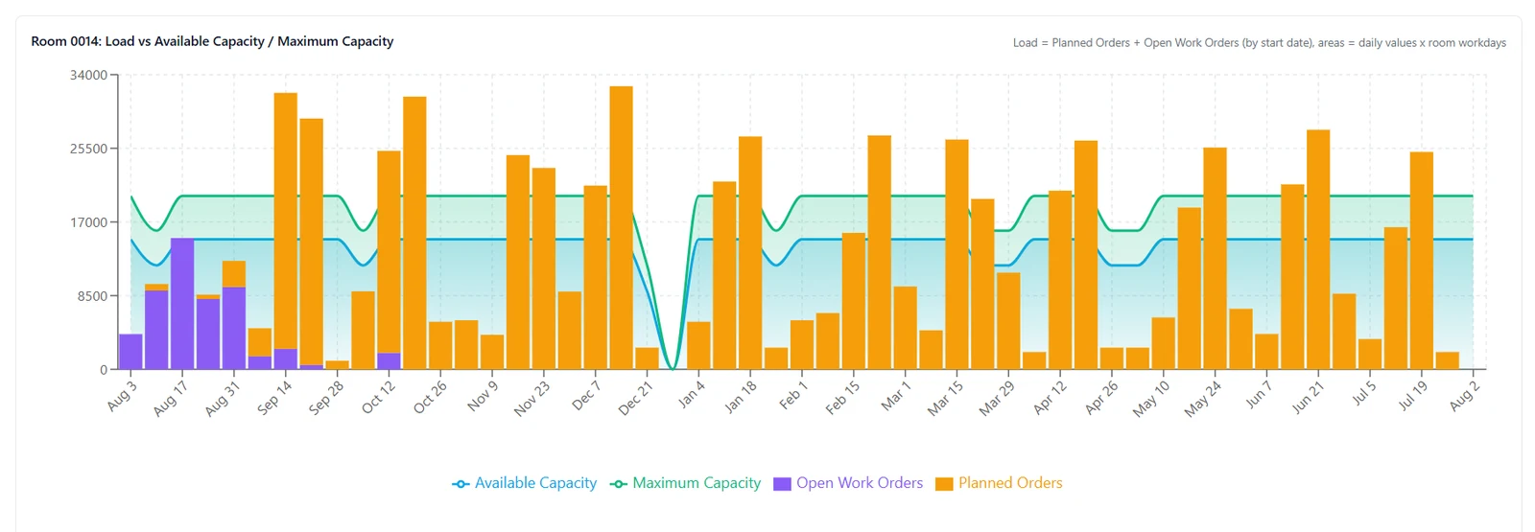Toggle the Available Capacity legend entry
The height and width of the screenshot is (532, 1535).
click(x=525, y=483)
